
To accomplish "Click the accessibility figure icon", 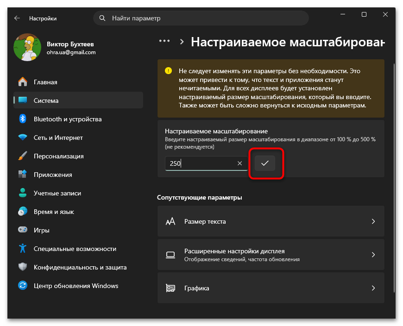I will pos(23,248).
